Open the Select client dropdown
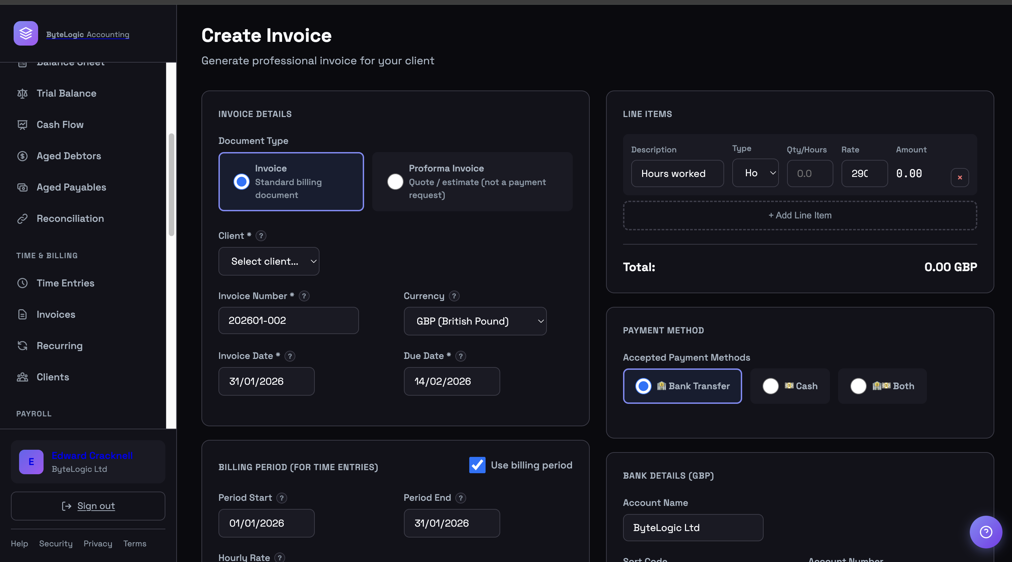This screenshot has height=562, width=1012. pyautogui.click(x=269, y=261)
